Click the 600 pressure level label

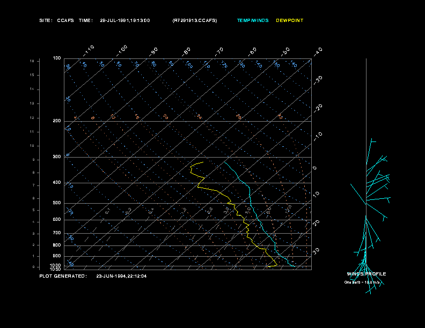[57, 220]
